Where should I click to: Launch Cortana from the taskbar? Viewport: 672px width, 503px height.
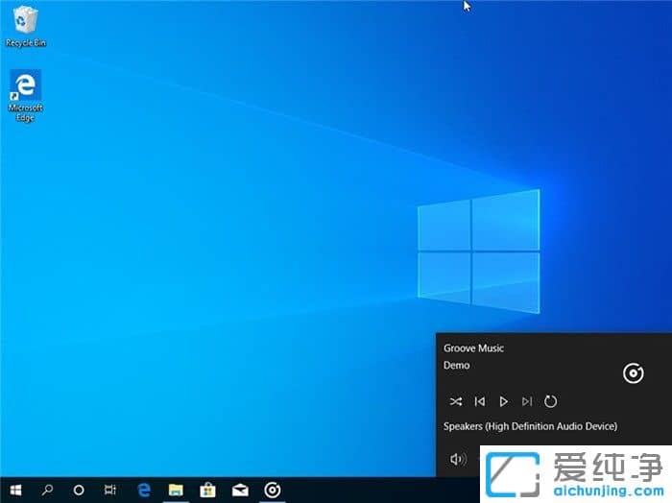pos(79,490)
